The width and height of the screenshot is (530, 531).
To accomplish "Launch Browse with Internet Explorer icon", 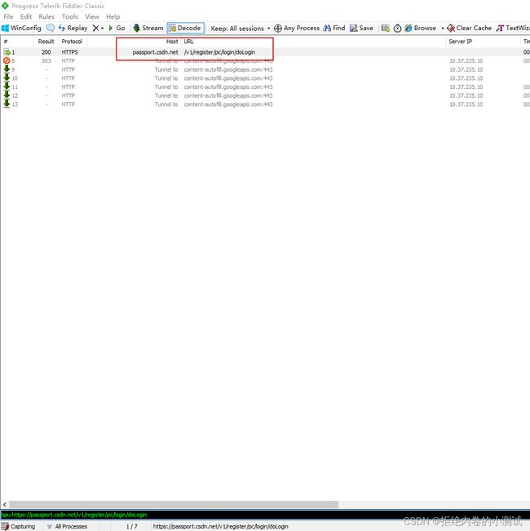I will [421, 28].
